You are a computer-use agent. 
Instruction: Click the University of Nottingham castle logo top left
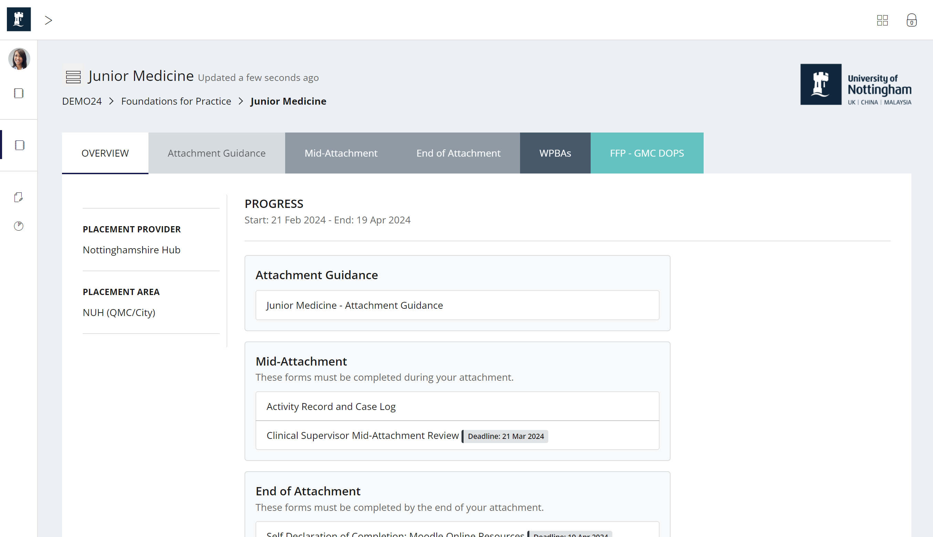[x=19, y=19]
